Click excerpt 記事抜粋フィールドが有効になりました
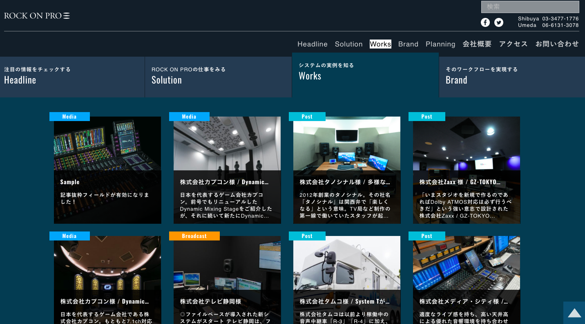This screenshot has height=324, width=585. pyautogui.click(x=105, y=198)
